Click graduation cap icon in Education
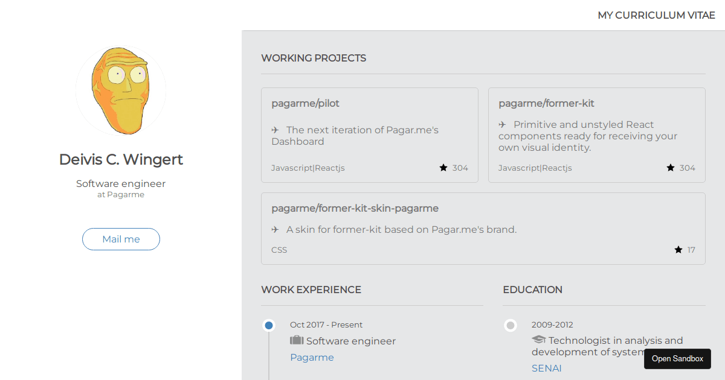This screenshot has height=380, width=725. pyautogui.click(x=538, y=340)
